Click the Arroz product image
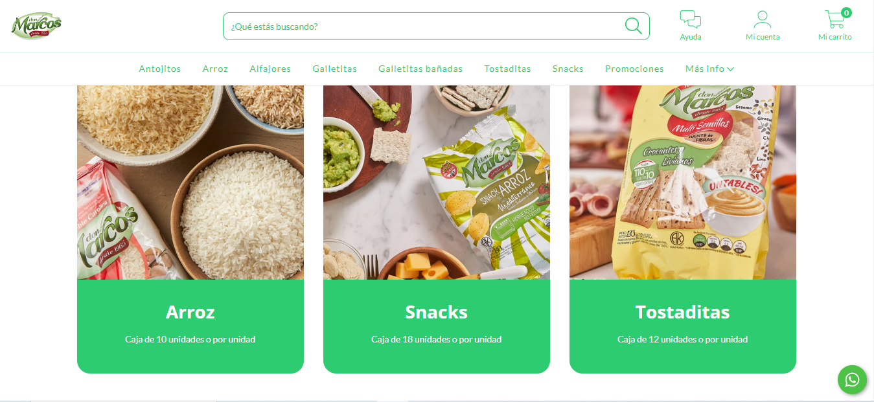Viewport: 874px width, 402px height. tap(190, 183)
